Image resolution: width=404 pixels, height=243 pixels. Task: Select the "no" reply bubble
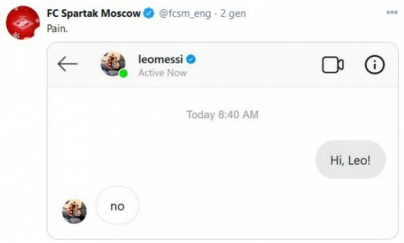(x=117, y=206)
